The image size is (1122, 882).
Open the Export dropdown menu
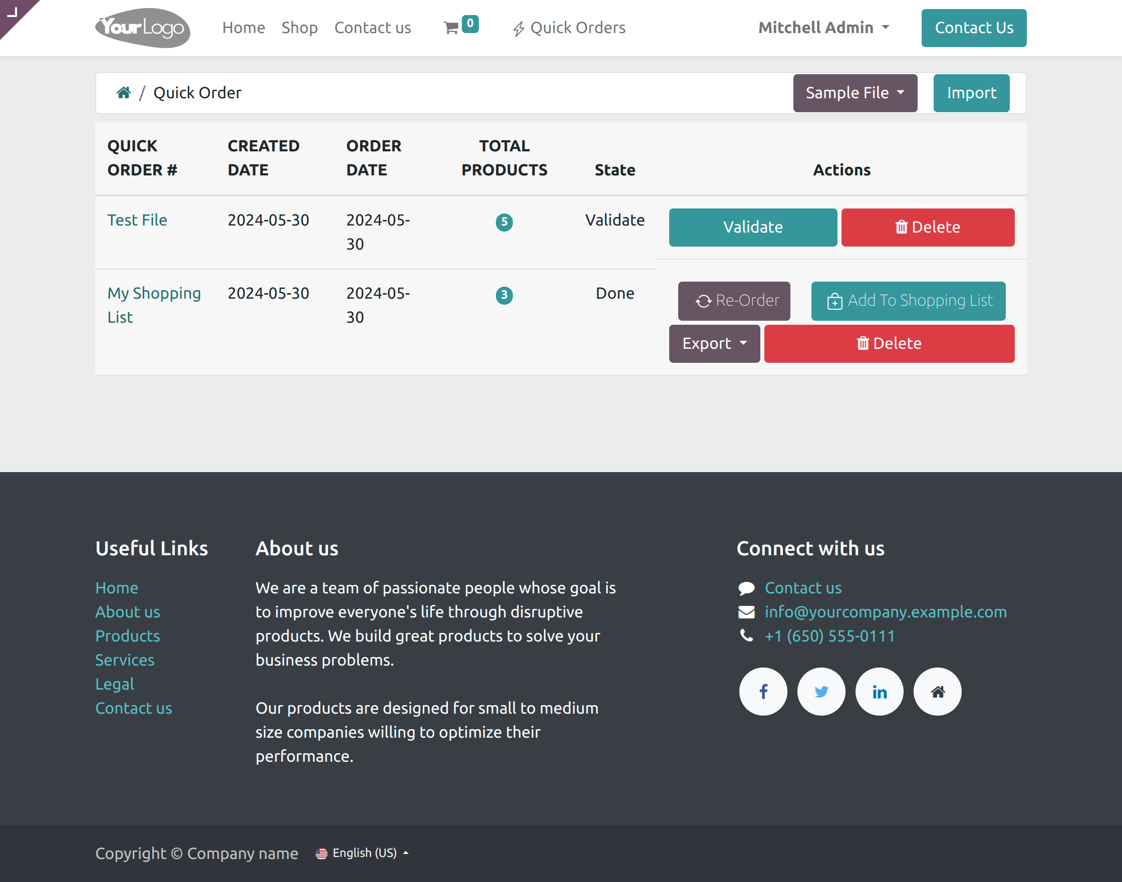click(x=714, y=343)
